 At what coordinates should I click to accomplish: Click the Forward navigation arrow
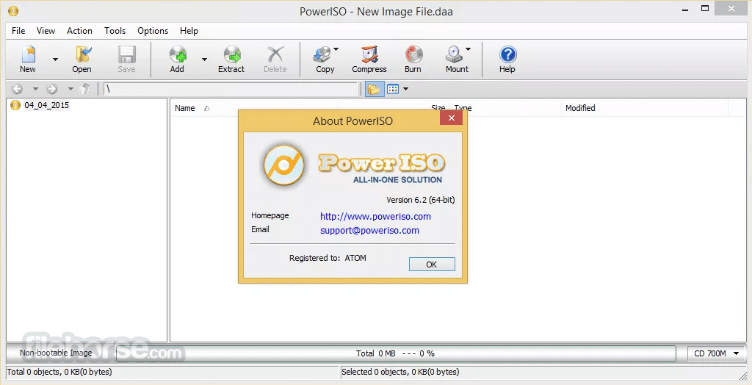point(52,89)
